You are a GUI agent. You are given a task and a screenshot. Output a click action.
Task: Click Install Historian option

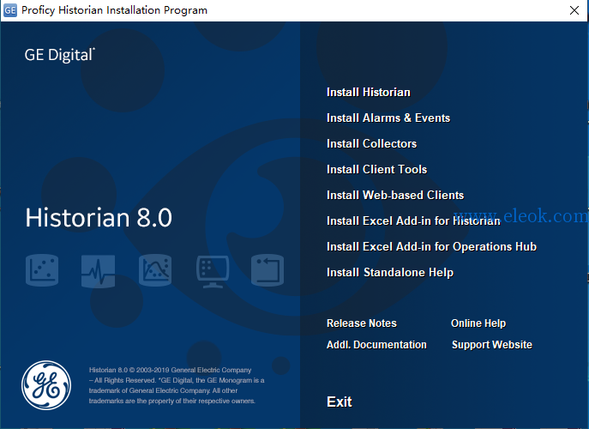[x=368, y=93]
